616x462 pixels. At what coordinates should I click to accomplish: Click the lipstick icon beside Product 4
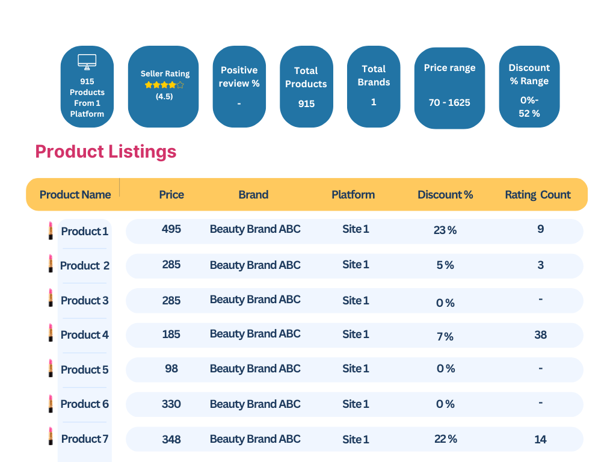(x=51, y=333)
